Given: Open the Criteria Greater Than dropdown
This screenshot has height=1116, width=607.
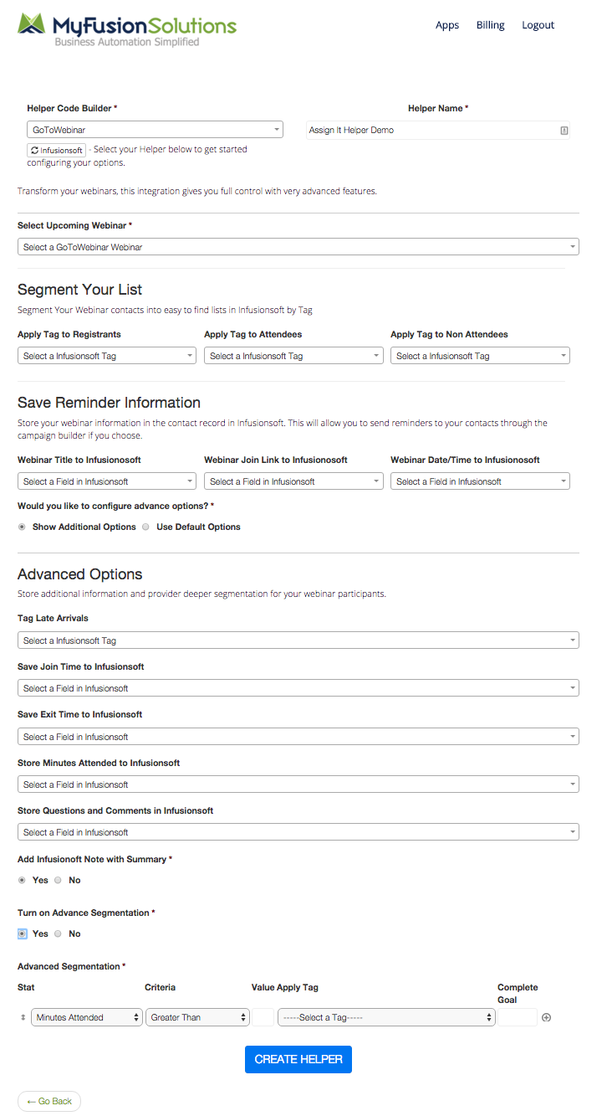Looking at the screenshot, I should click(198, 1017).
